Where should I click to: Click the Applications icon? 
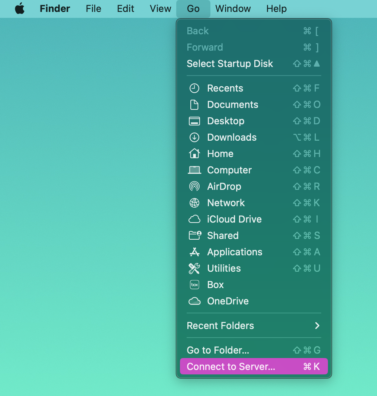pyautogui.click(x=194, y=252)
